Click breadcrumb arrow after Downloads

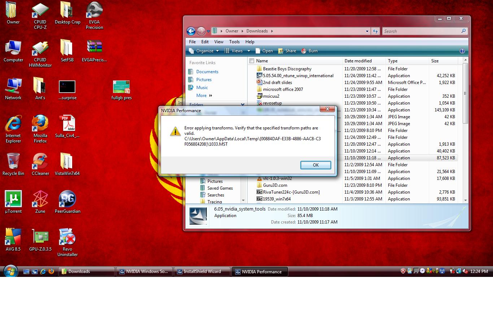(x=272, y=31)
